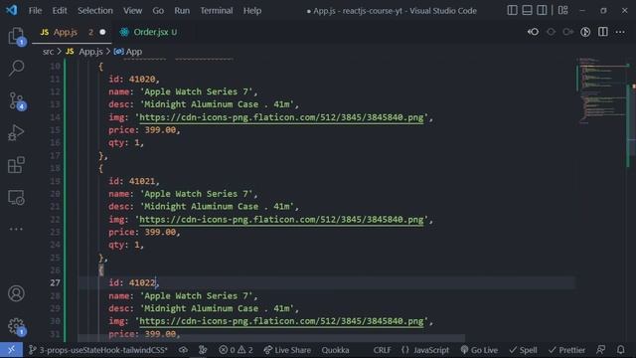Close the unsaved App.js tab dot
This screenshot has width=636, height=358.
click(x=102, y=32)
